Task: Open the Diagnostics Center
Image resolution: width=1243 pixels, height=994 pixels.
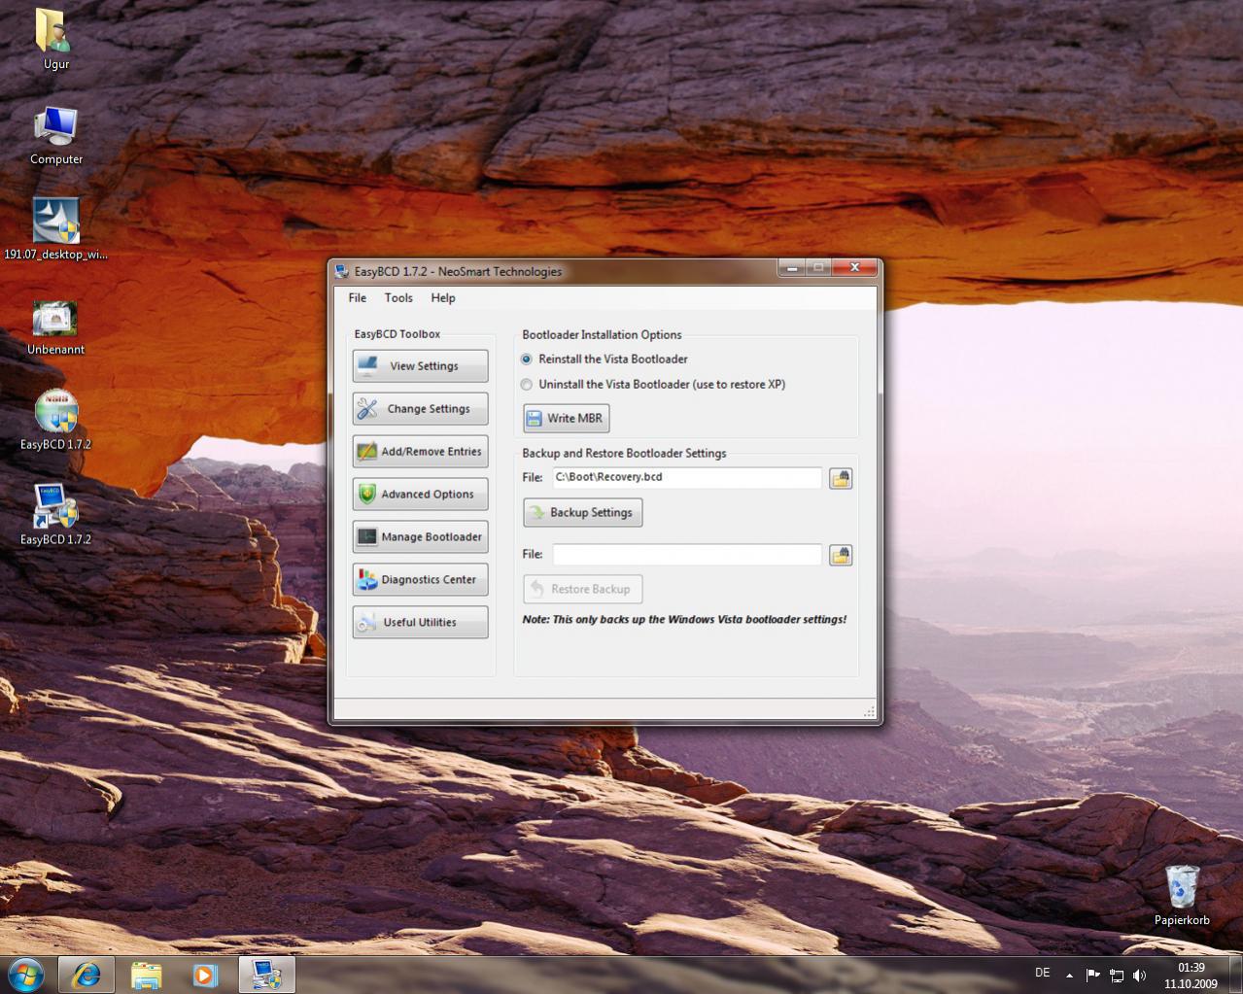Action: pyautogui.click(x=420, y=580)
